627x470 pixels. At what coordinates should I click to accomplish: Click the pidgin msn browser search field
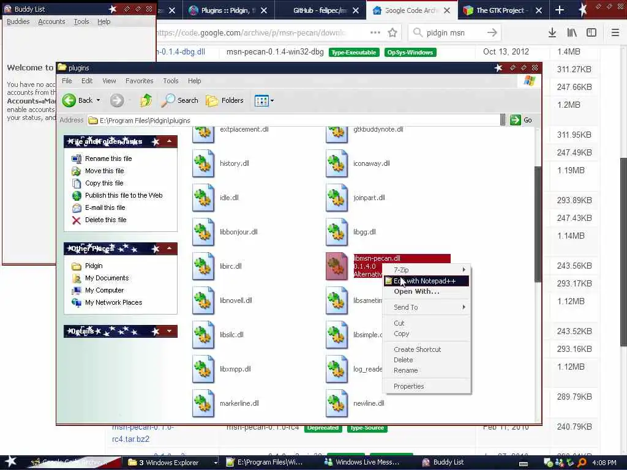(455, 33)
